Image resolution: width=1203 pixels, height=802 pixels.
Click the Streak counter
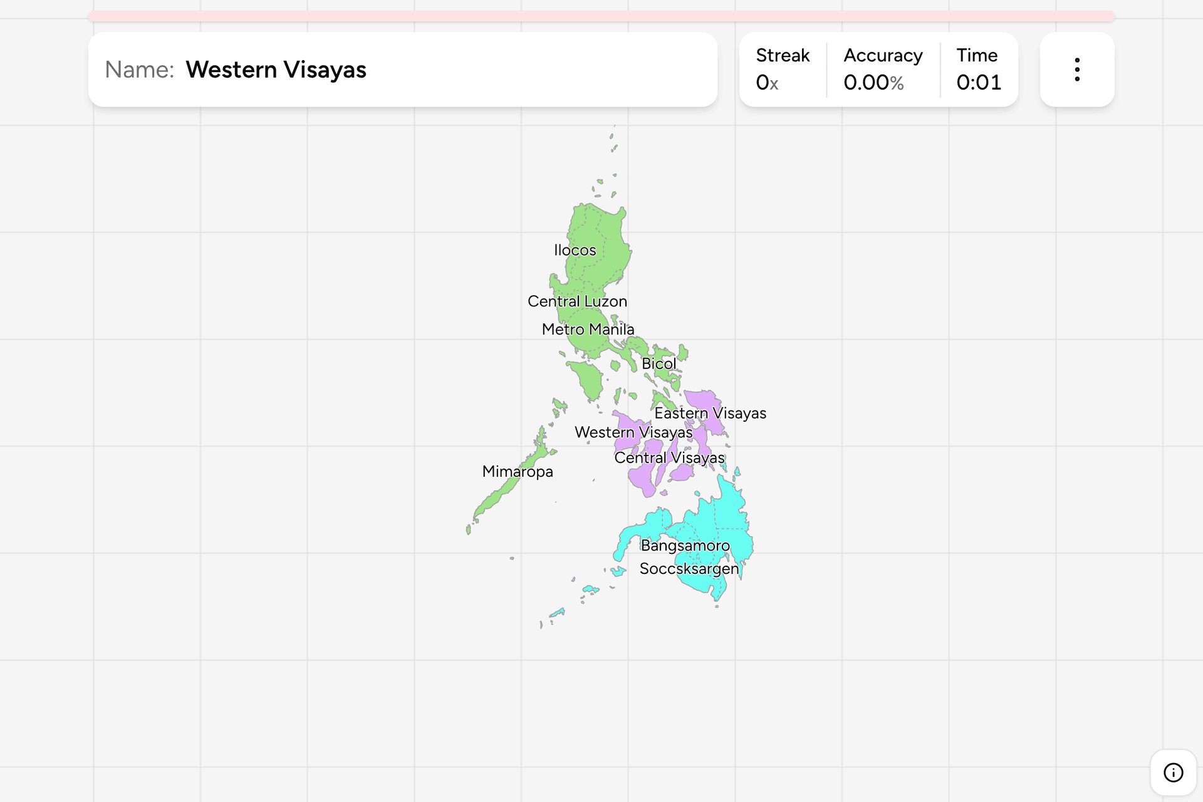(783, 70)
